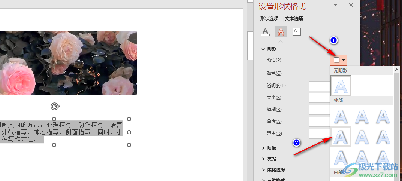Apply the middle-right outer shadow preset
The height and width of the screenshot is (181, 402).
pos(384,136)
